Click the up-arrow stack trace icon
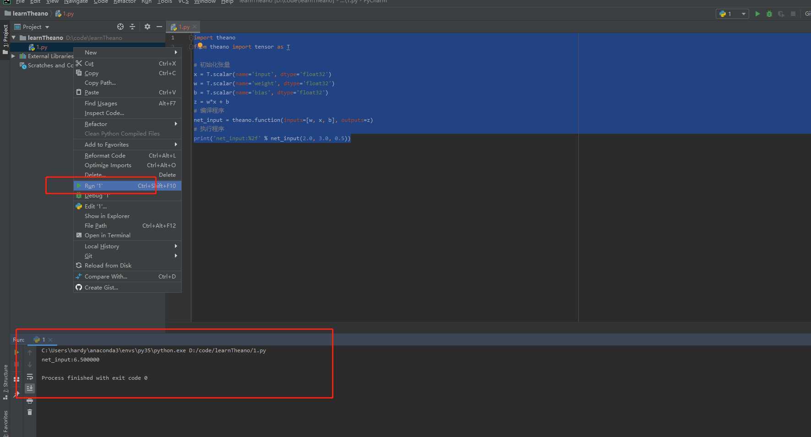Screen dimensions: 811x437 pyautogui.click(x=30, y=353)
